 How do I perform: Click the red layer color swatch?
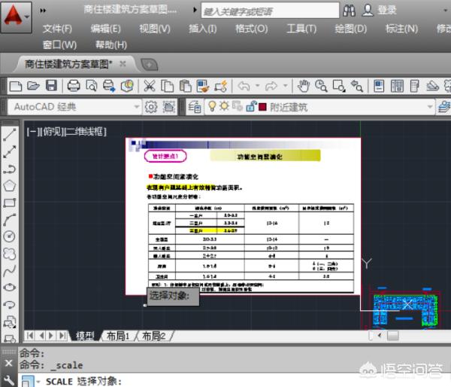pyautogui.click(x=262, y=107)
